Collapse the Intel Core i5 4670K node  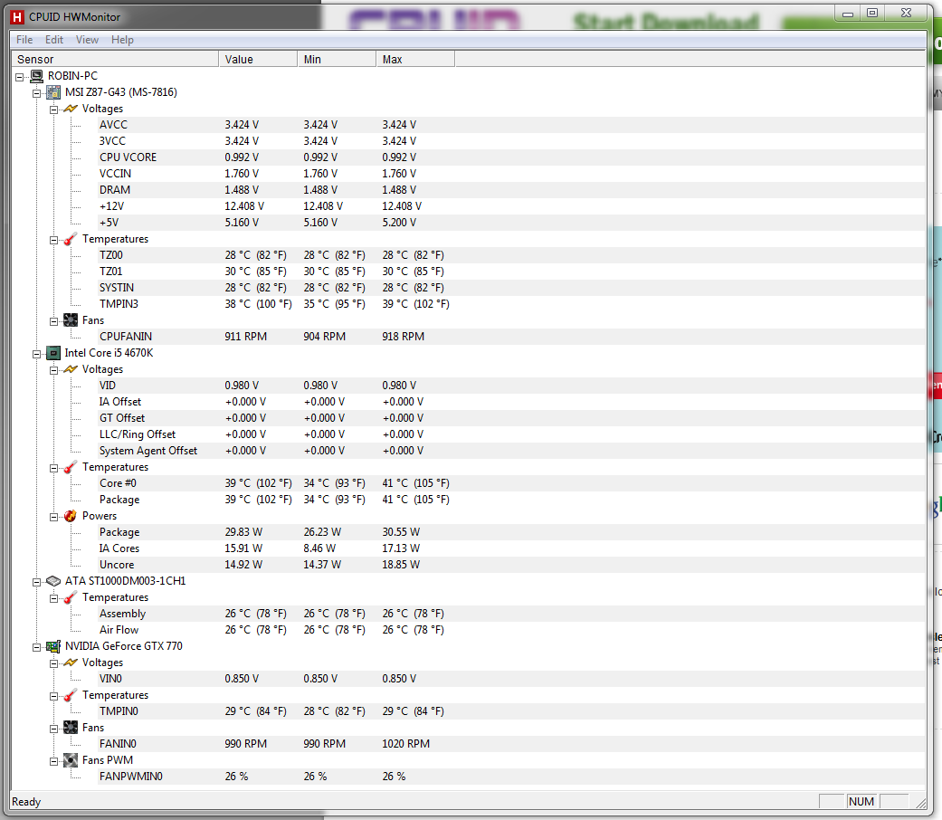pyautogui.click(x=36, y=354)
